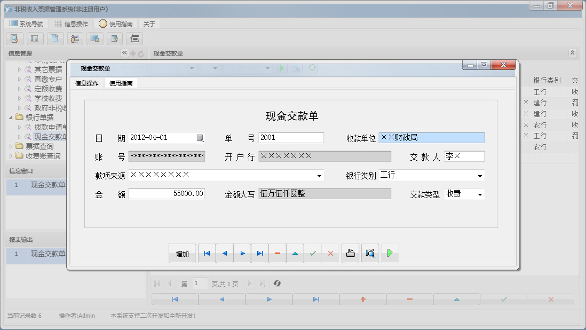Open the 银行类别 dropdown showing 工行
Viewport: 586px width, 330px height.
pyautogui.click(x=480, y=175)
